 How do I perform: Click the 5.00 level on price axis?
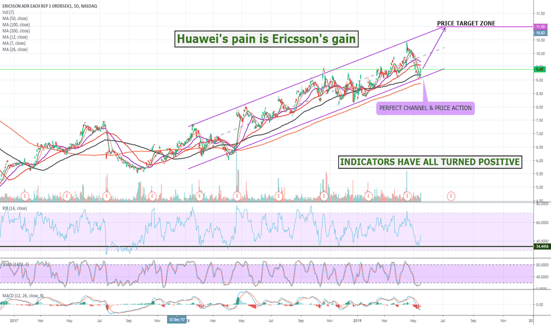(x=540, y=187)
